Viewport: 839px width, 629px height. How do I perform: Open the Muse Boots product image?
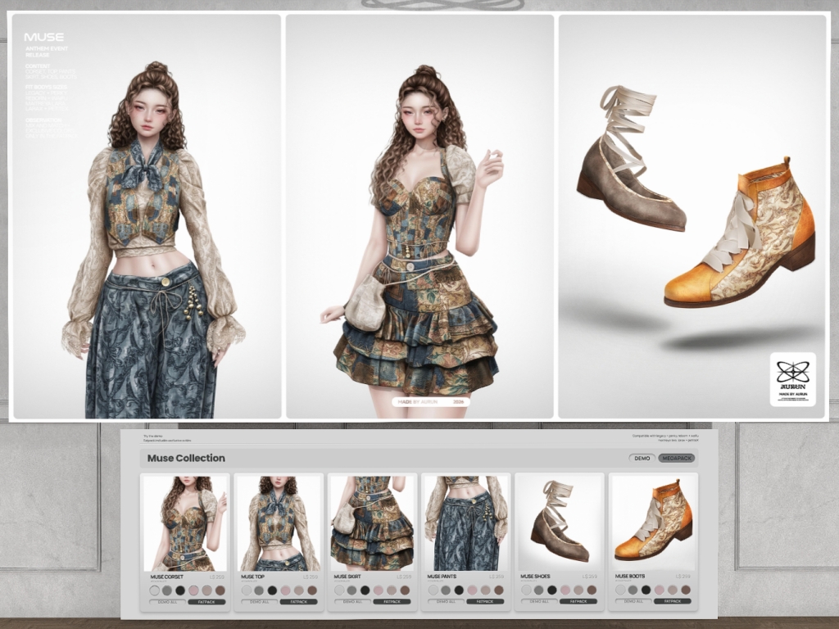coord(653,523)
